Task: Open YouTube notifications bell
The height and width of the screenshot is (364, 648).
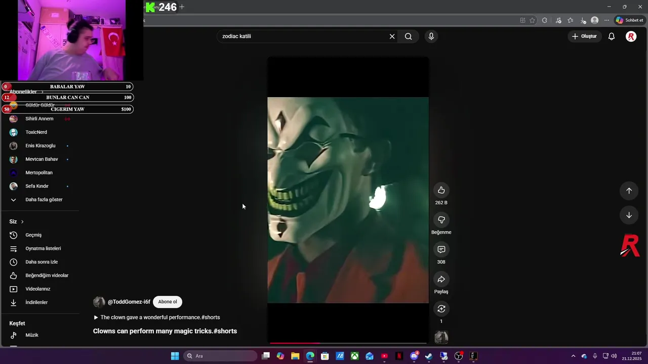Action: [612, 36]
